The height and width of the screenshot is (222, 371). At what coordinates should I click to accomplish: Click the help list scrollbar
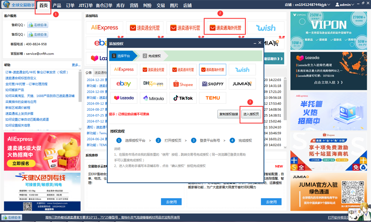coord(80,86)
